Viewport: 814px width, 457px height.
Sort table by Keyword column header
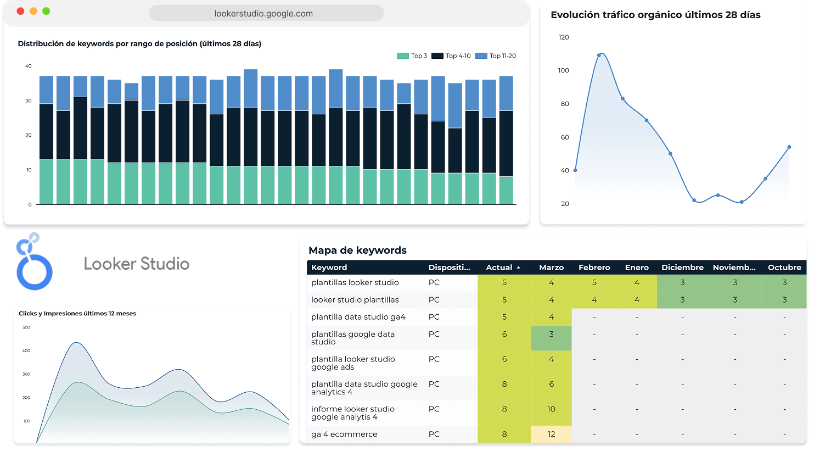coord(329,267)
